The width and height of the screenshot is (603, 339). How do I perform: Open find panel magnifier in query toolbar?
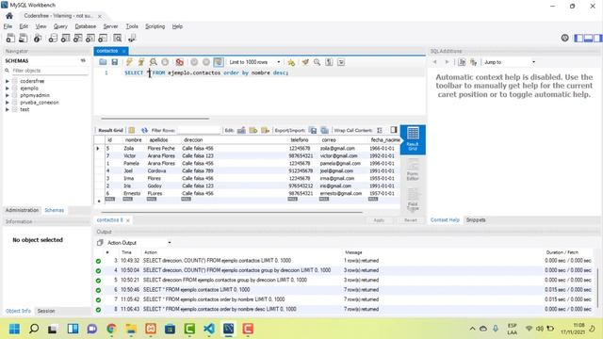tap(317, 62)
